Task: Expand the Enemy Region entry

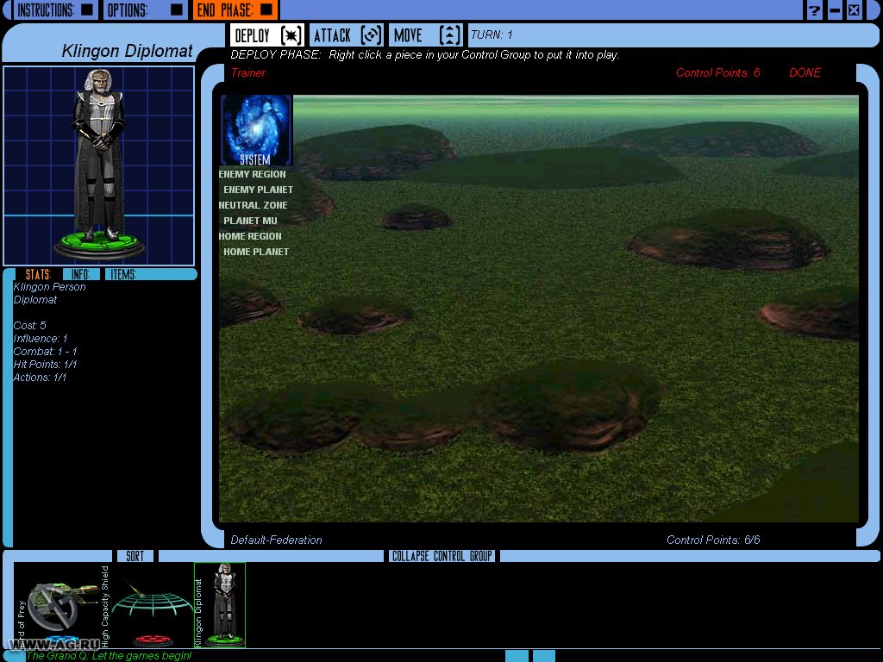Action: 252,174
